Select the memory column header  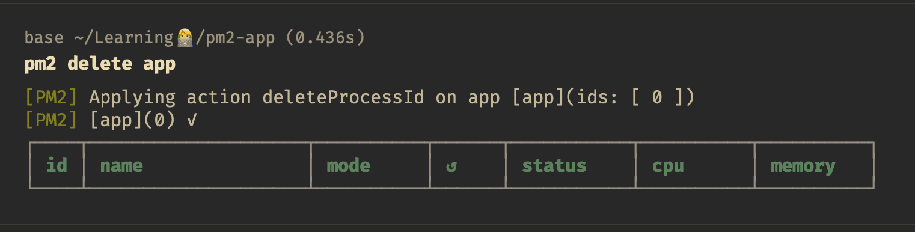coord(803,166)
